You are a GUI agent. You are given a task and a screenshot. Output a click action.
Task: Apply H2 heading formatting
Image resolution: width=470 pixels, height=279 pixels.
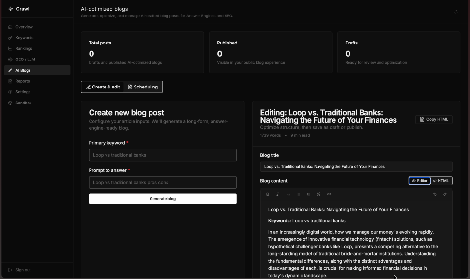click(288, 194)
